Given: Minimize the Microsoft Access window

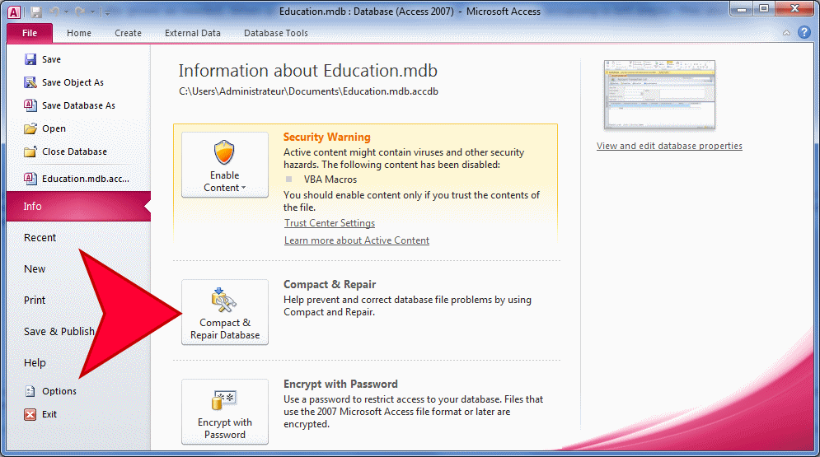Looking at the screenshot, I should [x=742, y=9].
